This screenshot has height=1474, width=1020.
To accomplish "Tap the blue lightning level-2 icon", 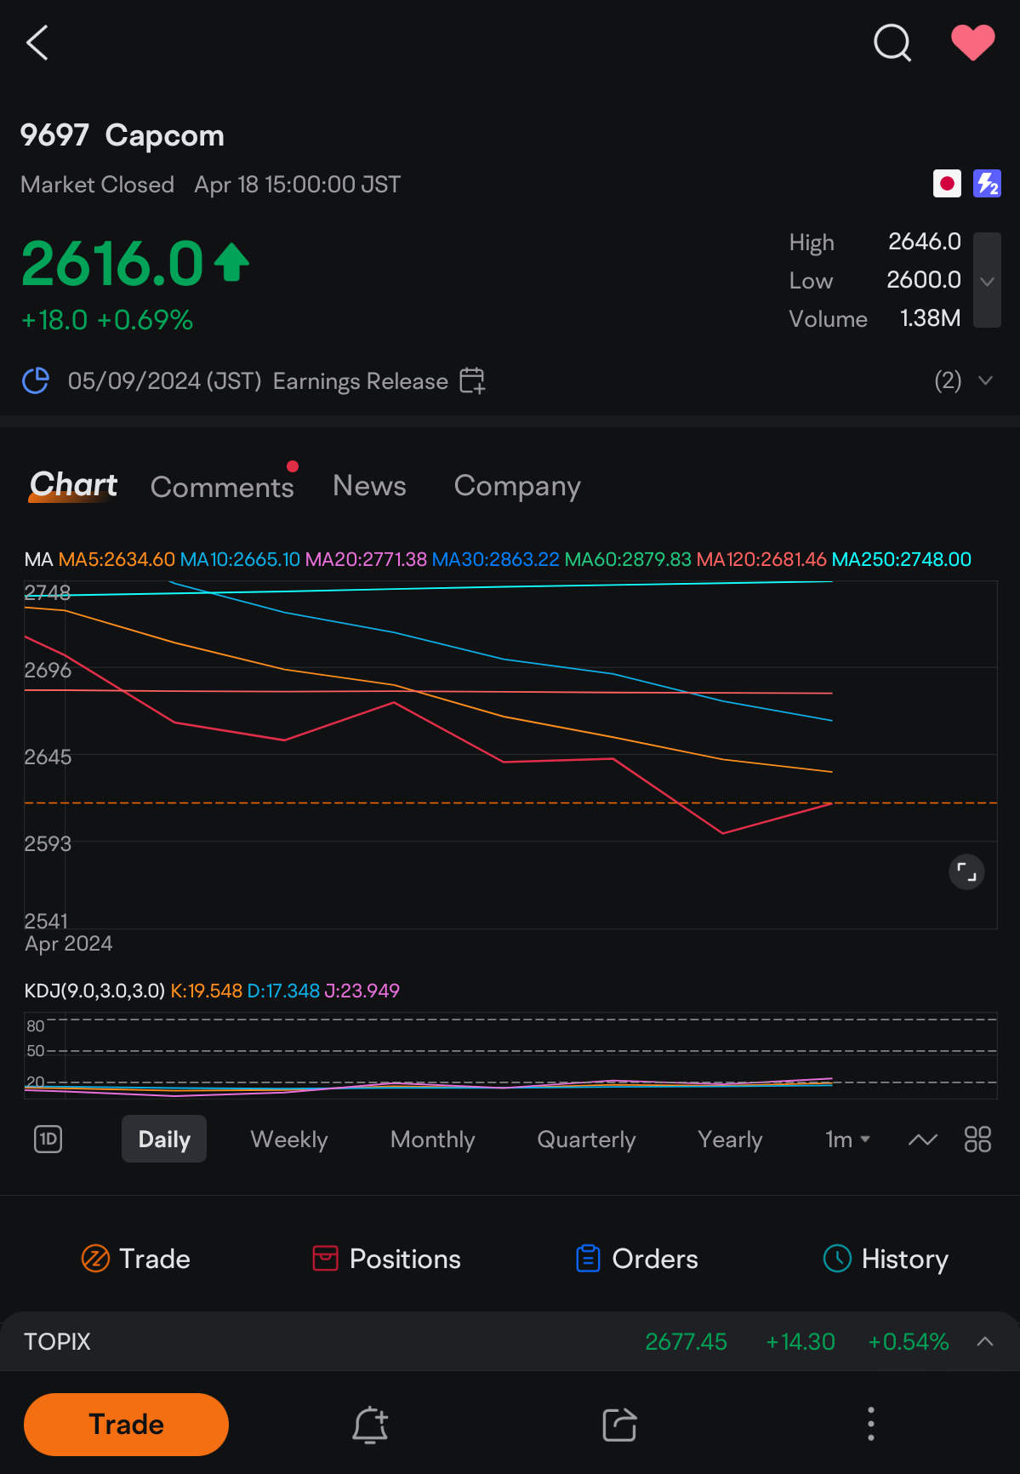I will click(x=987, y=184).
